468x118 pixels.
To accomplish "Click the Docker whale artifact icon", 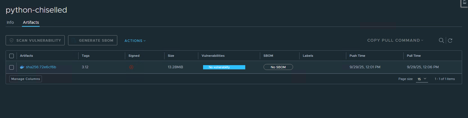I will (22, 67).
